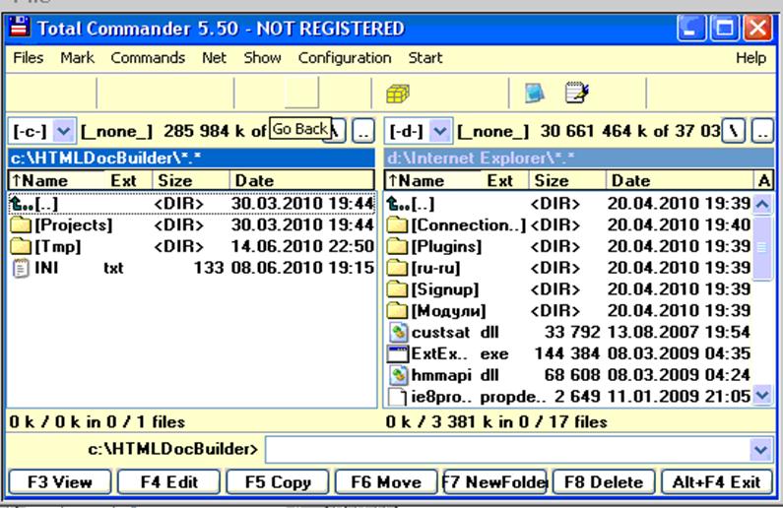Sort left panel by Size column

191,180
